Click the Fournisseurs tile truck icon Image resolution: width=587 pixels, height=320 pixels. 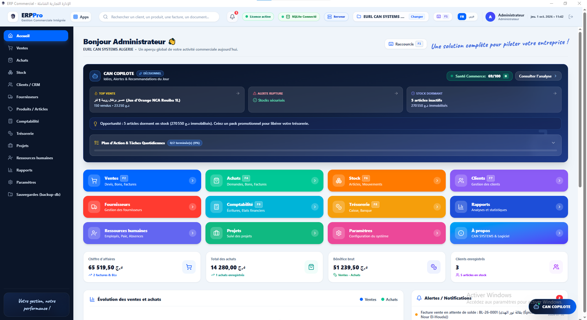(x=94, y=207)
